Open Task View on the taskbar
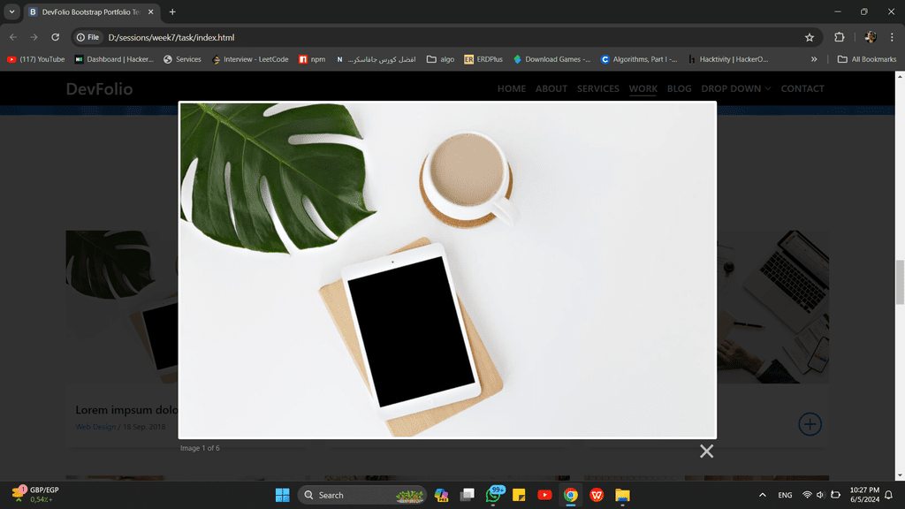Screen dimensions: 905x509 (x=467, y=495)
